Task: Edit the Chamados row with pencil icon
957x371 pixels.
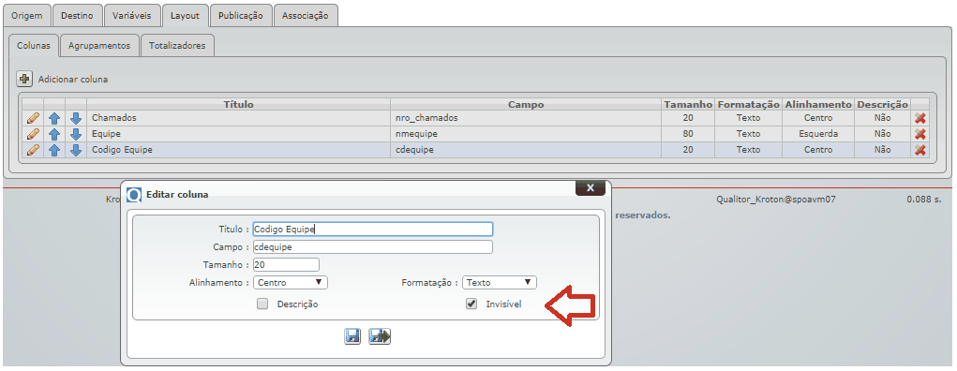Action: click(34, 118)
